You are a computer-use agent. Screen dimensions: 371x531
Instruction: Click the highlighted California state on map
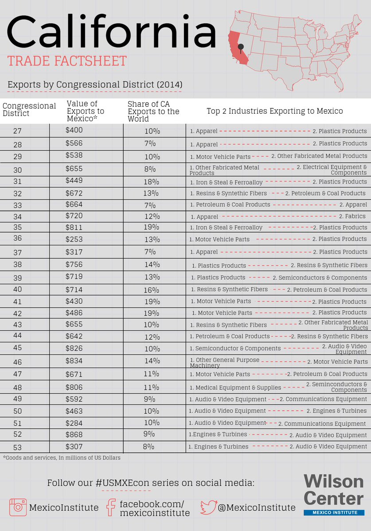click(238, 48)
